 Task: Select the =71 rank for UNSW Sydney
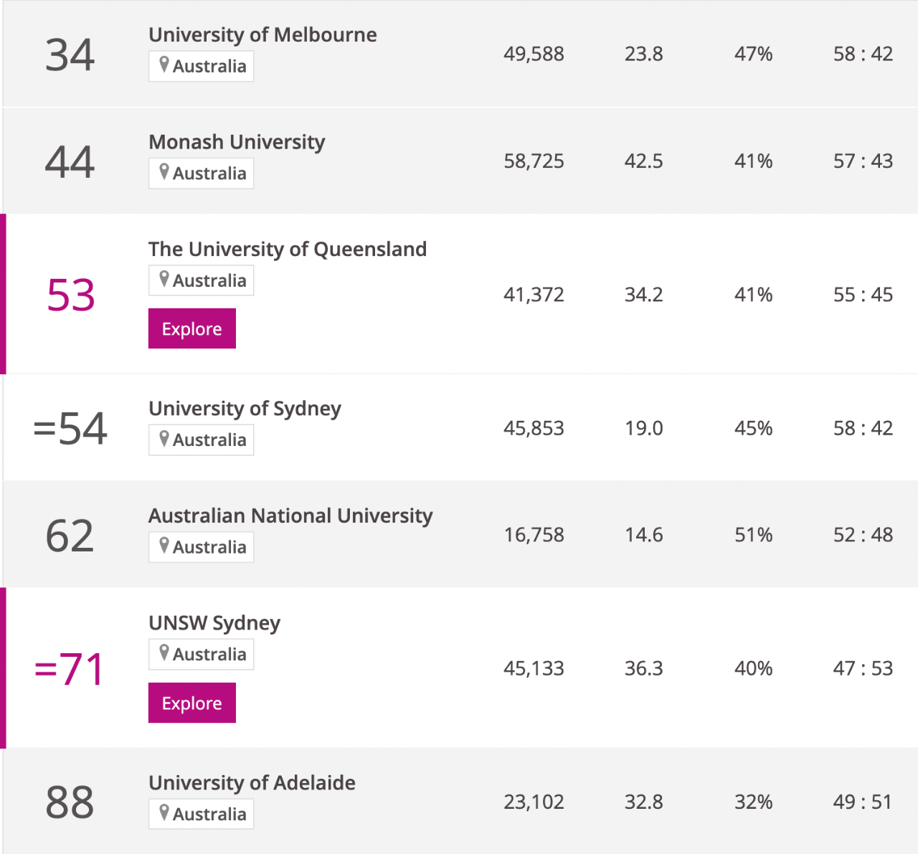point(69,669)
